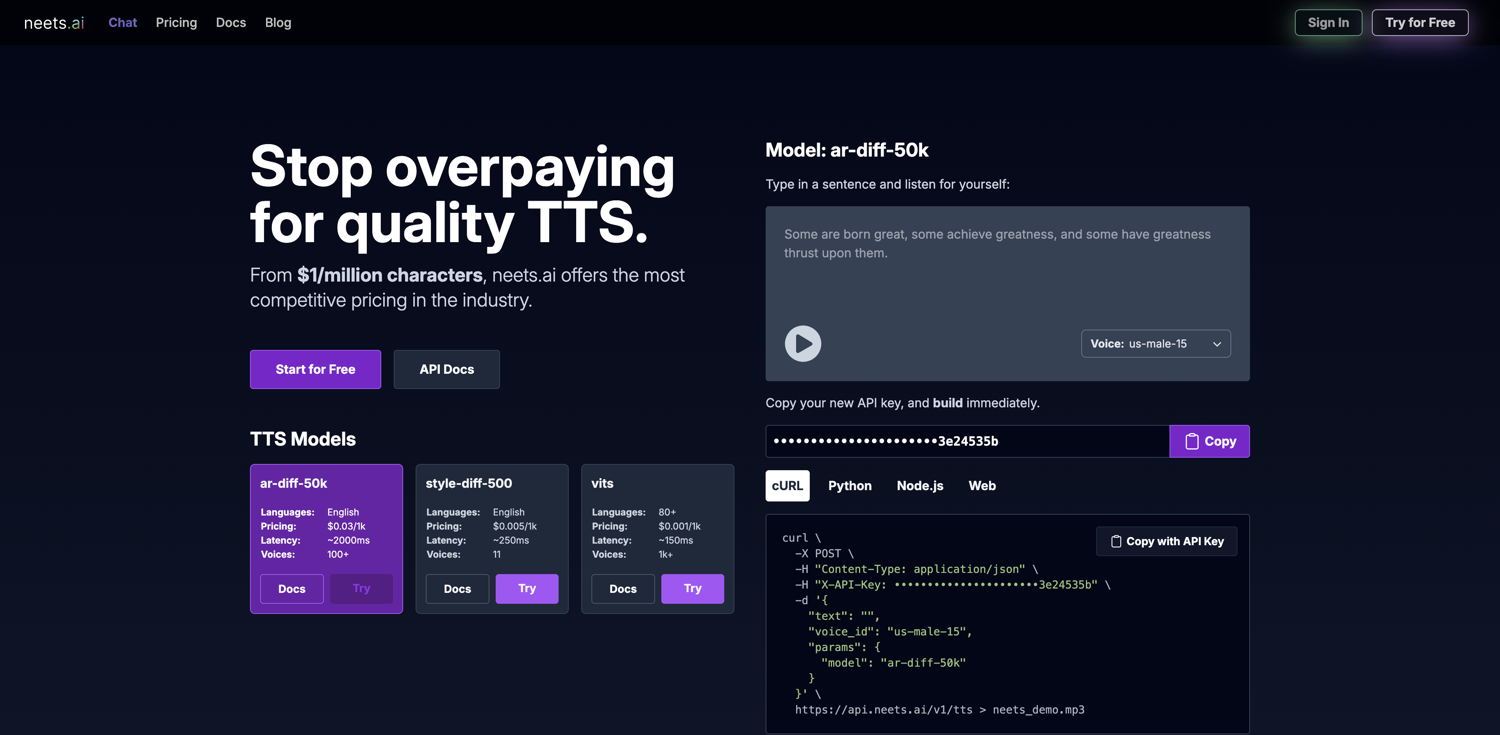The width and height of the screenshot is (1500, 735).
Task: Click the API endpoint URL in code
Action: click(883, 710)
